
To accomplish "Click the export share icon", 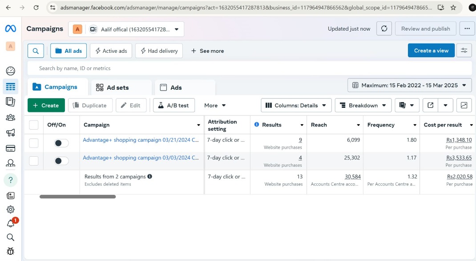I will coord(430,105).
